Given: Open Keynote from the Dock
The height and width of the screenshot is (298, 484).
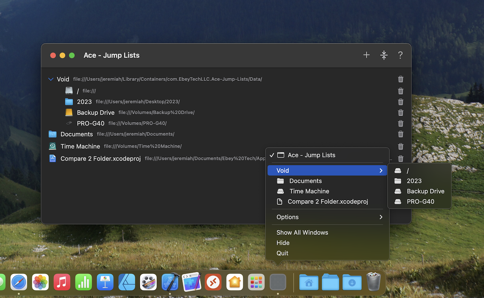Looking at the screenshot, I should click(105, 282).
